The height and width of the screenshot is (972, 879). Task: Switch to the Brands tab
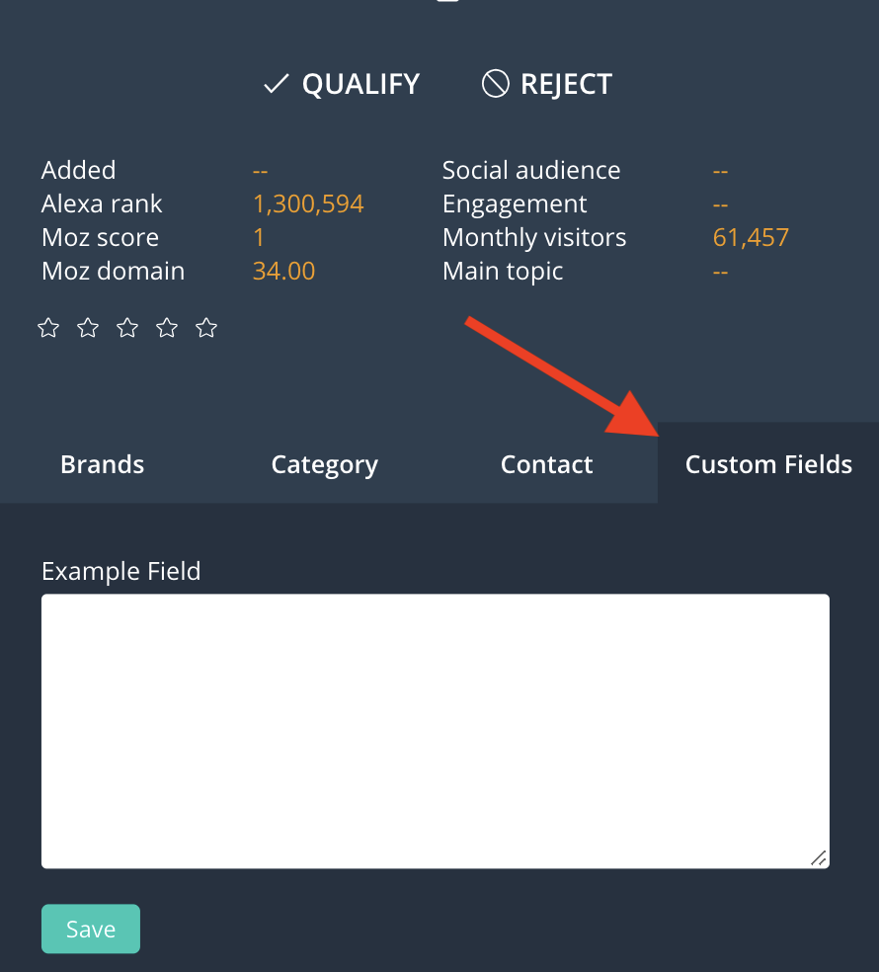coord(103,464)
